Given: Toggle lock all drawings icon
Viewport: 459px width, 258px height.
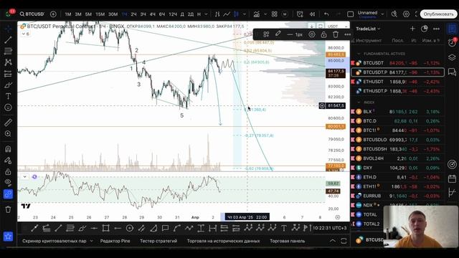Looking at the screenshot, I should [x=8, y=172].
